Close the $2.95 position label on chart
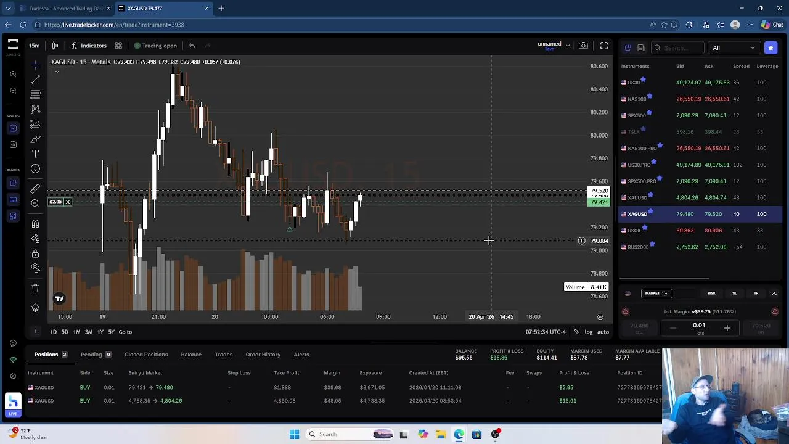The image size is (789, 444). (68, 202)
